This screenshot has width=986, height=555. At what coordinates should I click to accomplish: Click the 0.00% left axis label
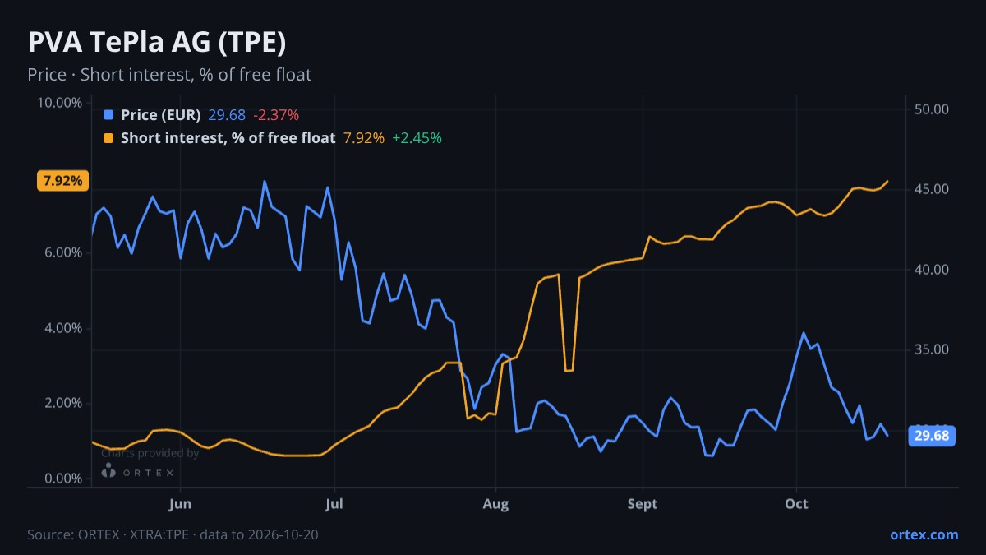pos(62,479)
